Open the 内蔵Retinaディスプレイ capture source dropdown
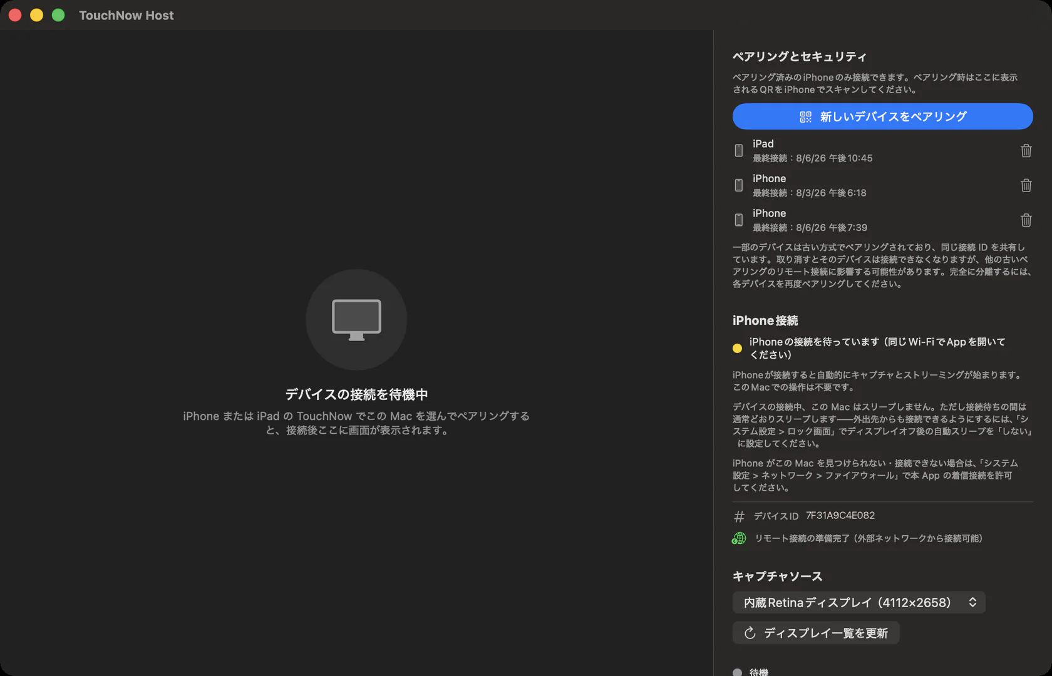This screenshot has width=1052, height=676. click(x=859, y=602)
